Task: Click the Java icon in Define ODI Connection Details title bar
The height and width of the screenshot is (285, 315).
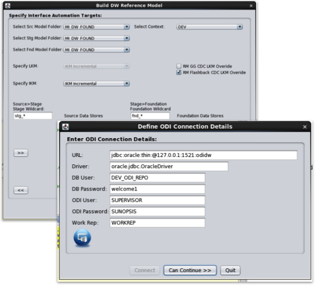Action: coord(66,126)
